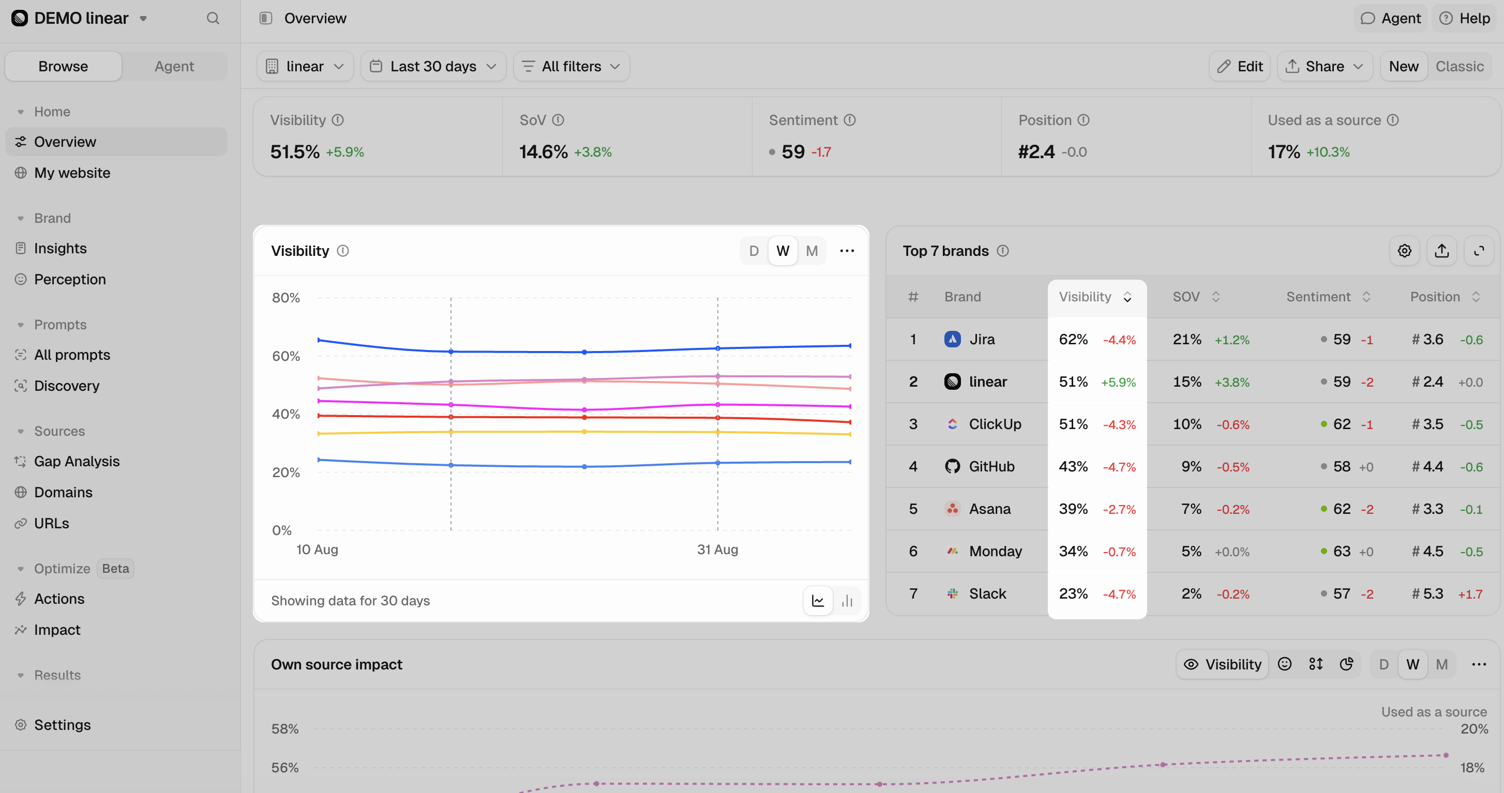Open Top 7 brands settings gear
Viewport: 1504px width, 793px height.
1405,251
